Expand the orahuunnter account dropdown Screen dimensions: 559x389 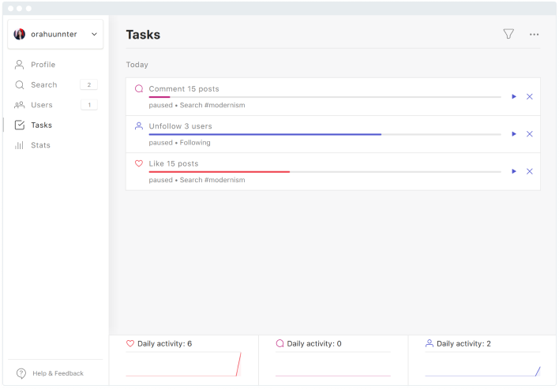pyautogui.click(x=94, y=34)
